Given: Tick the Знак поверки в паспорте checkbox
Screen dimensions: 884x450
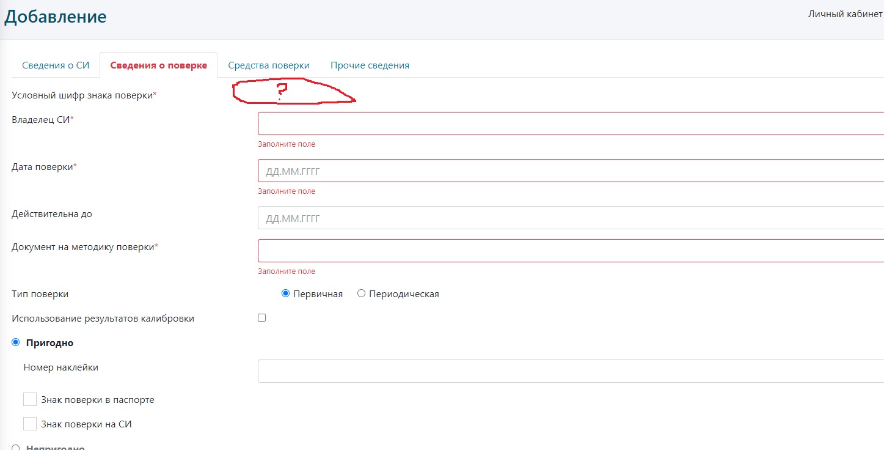Looking at the screenshot, I should coord(30,399).
